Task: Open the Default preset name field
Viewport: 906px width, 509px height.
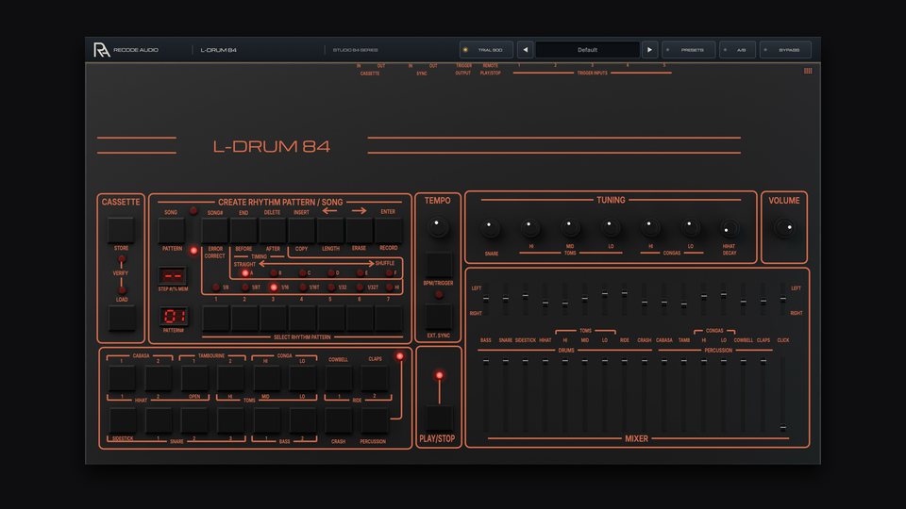Action: pyautogui.click(x=587, y=50)
